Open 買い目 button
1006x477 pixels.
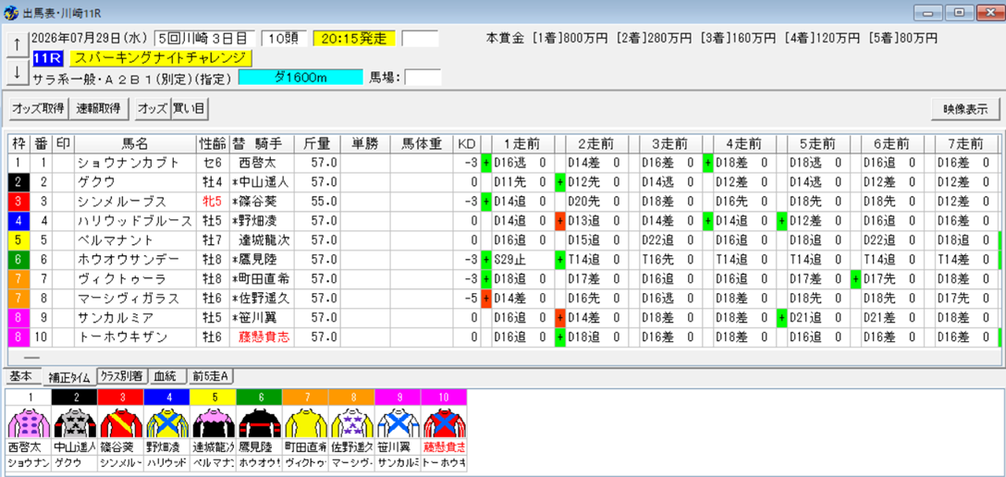coord(190,109)
